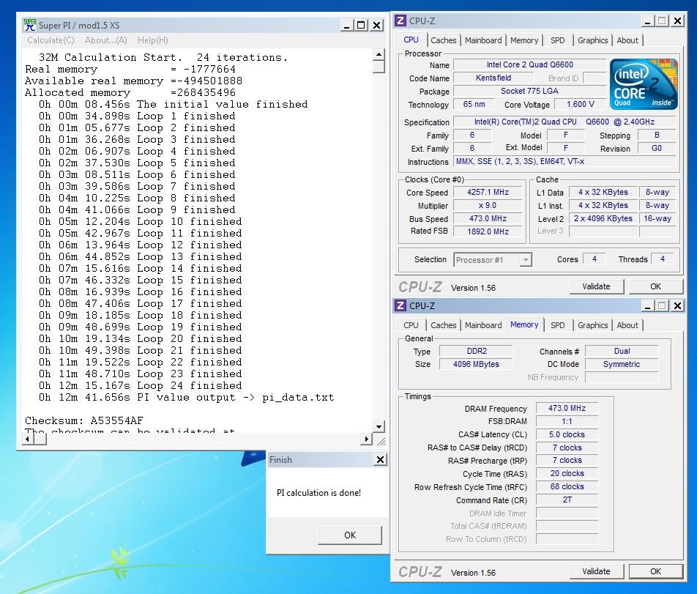Viewport: 697px width, 594px height.
Task: Select the CPU tab in upper CPU-Z window
Action: coord(411,40)
